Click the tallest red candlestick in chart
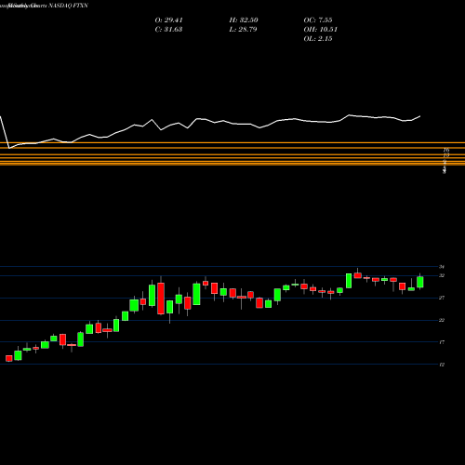The width and height of the screenshot is (465, 465). 161,299
